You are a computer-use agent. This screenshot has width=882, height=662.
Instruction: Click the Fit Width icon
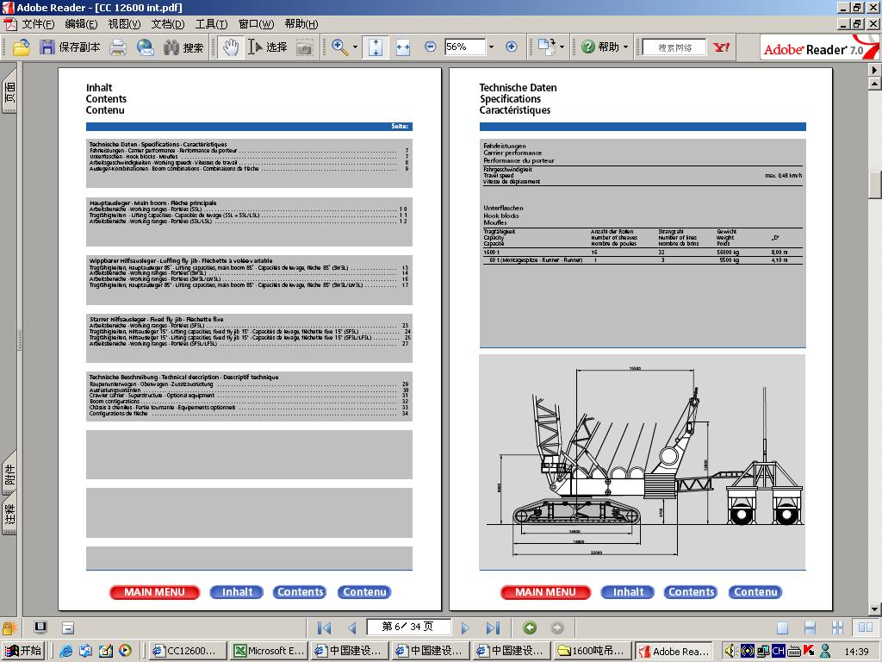pos(403,47)
